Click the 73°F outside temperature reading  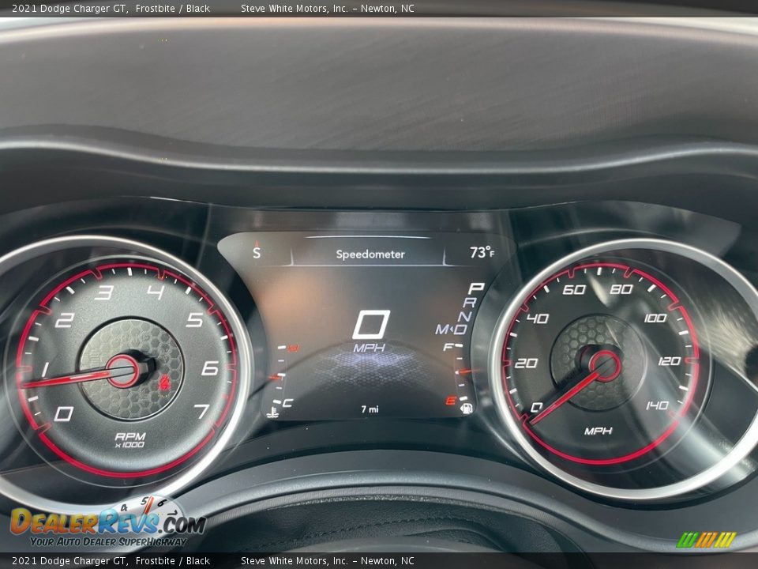tap(482, 252)
